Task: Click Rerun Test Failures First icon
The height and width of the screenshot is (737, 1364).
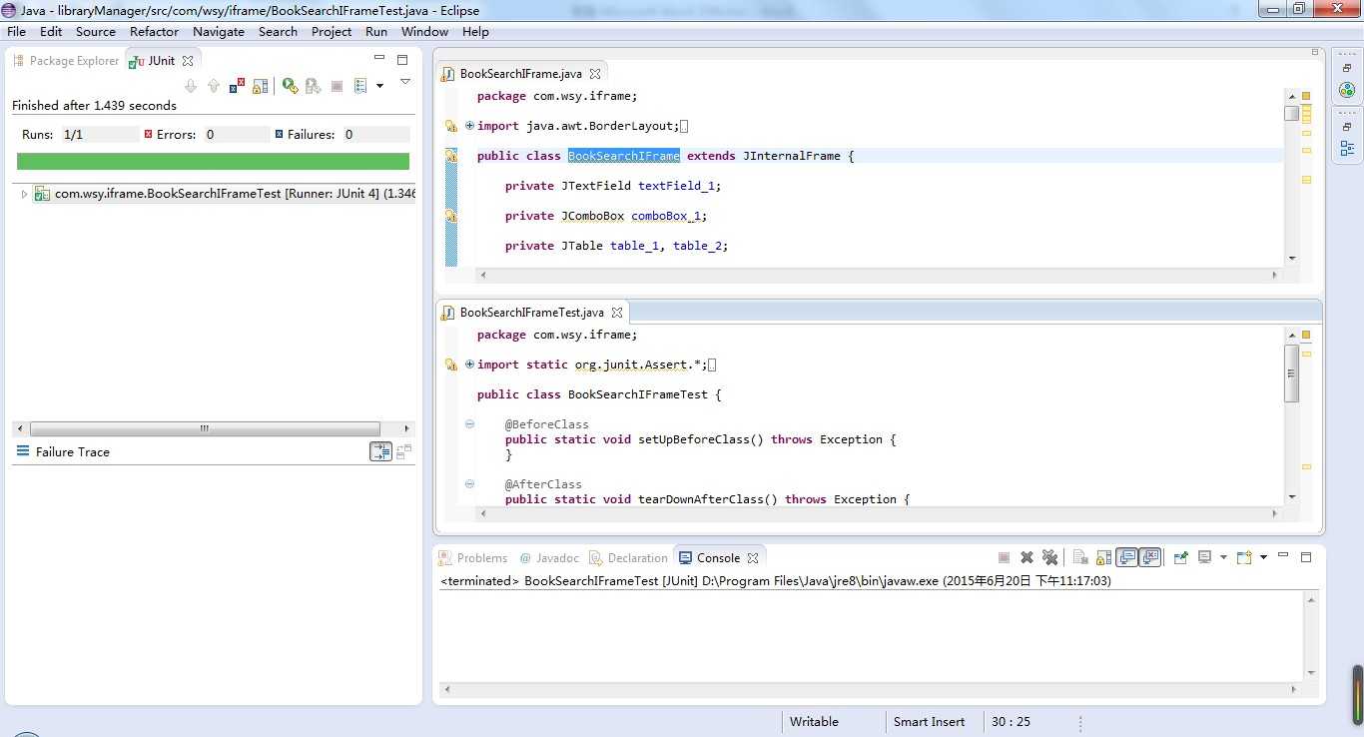Action: (x=313, y=86)
